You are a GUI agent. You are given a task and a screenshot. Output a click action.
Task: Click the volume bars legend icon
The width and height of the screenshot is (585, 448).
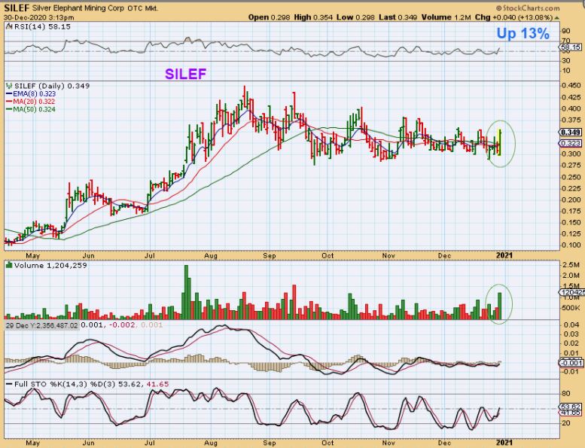[8, 265]
